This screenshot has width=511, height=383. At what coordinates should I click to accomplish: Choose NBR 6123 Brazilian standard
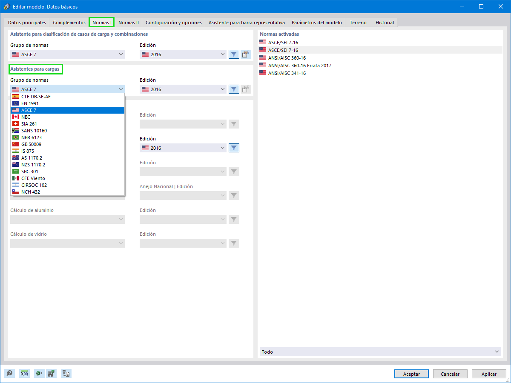[67, 137]
